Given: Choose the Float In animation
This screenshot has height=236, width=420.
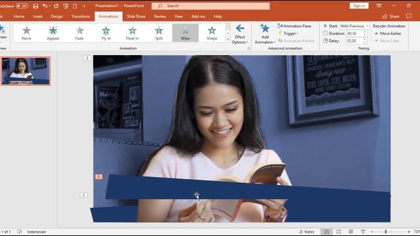Looking at the screenshot, I should tap(133, 33).
